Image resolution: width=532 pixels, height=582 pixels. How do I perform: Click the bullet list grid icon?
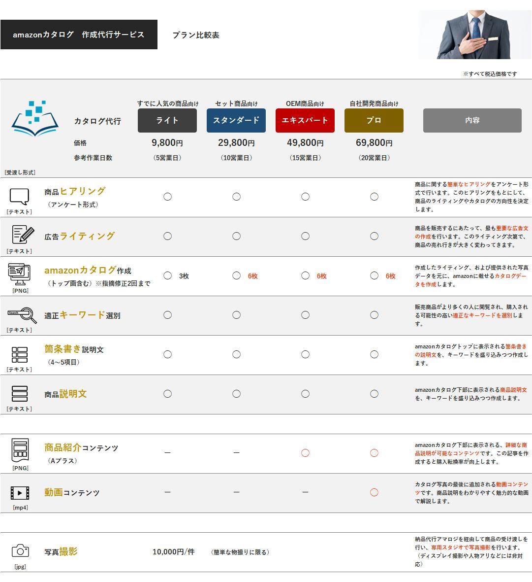point(20,354)
